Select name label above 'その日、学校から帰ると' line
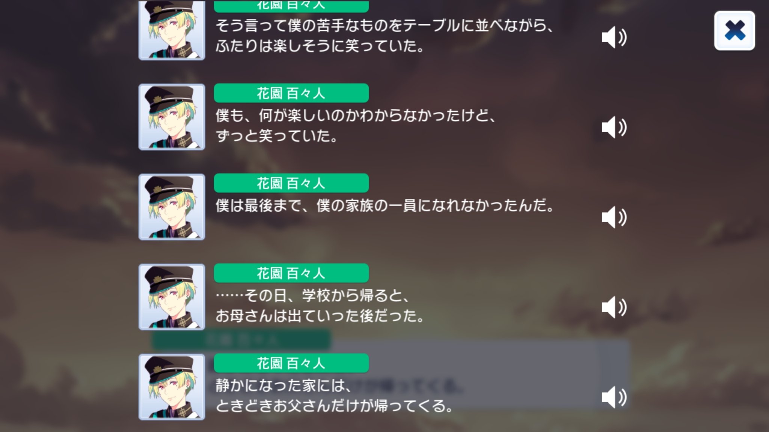 pyautogui.click(x=291, y=273)
